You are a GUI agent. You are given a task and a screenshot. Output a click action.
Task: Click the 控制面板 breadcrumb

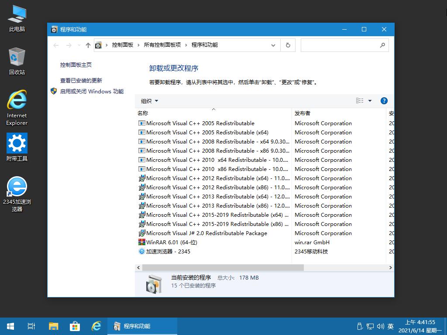tap(123, 45)
